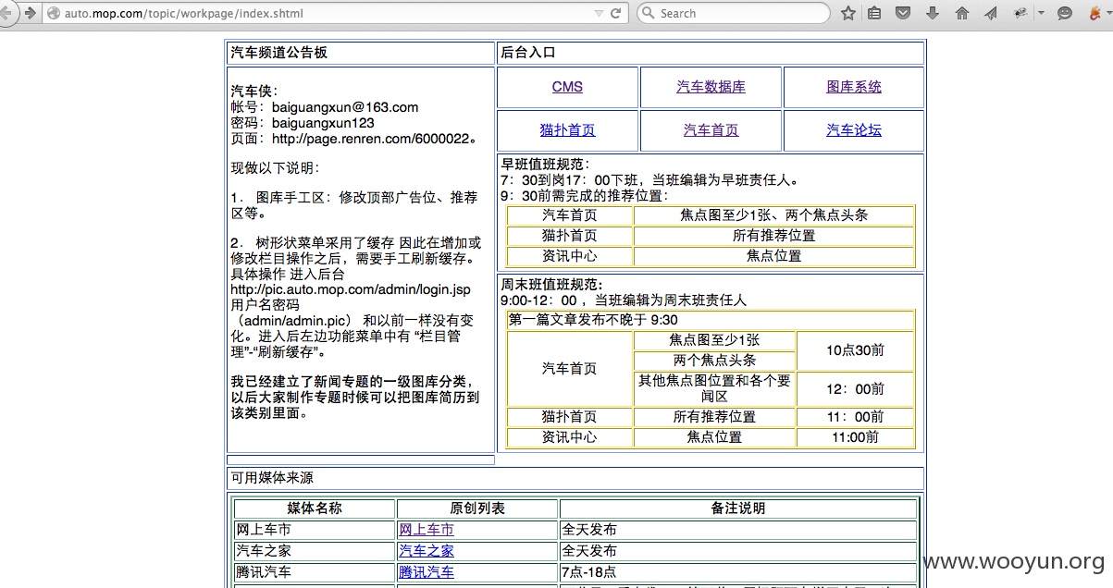Click the 后台入口 heading
Viewport: 1113px width, 588px height.
point(527,53)
